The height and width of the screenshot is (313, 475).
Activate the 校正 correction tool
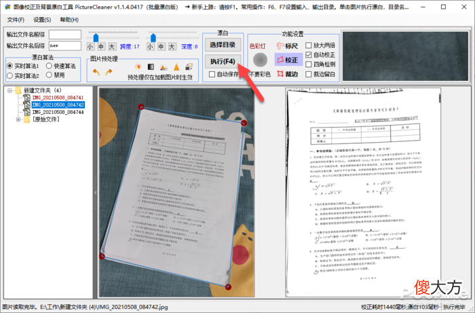[x=288, y=60]
